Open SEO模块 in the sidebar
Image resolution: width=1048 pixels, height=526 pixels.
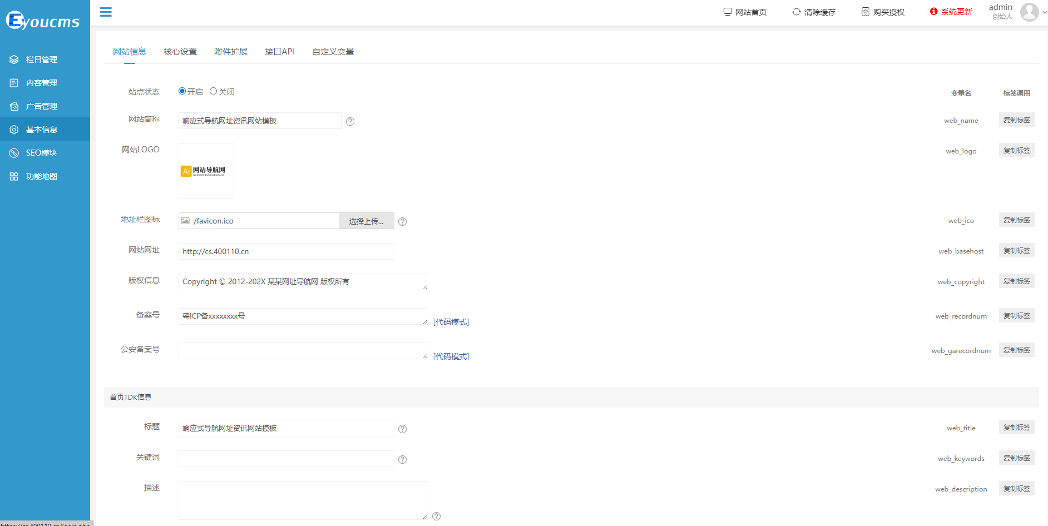[x=41, y=153]
